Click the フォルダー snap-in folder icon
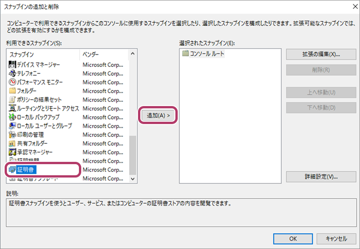Screen dimensions: 360x249 click(x=12, y=91)
